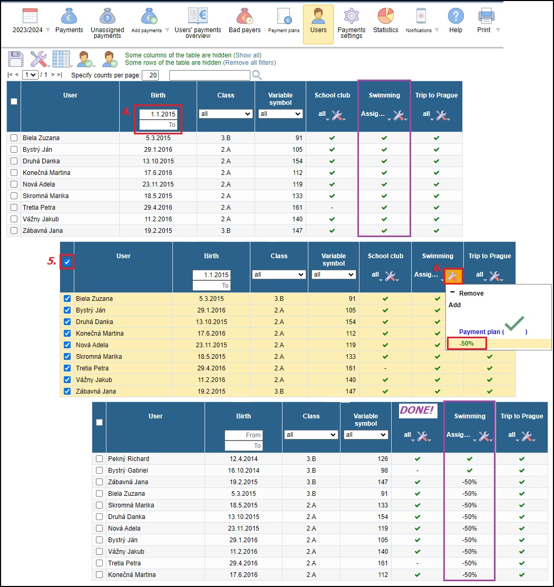
Task: Open the Payments money bag icon
Action: point(69,16)
